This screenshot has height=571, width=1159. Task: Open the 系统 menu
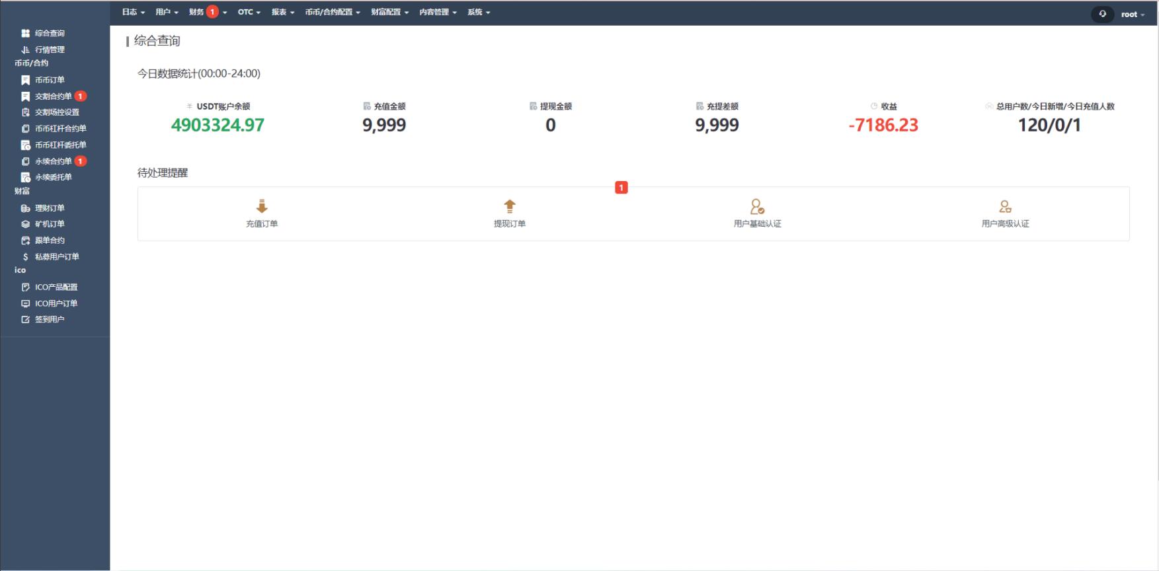479,12
